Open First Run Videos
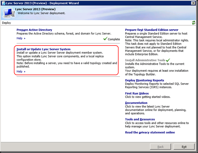Viewport: 198px width, 153px height. [137, 93]
